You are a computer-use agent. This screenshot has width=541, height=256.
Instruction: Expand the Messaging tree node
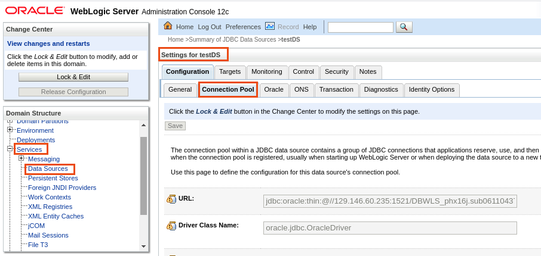click(21, 158)
